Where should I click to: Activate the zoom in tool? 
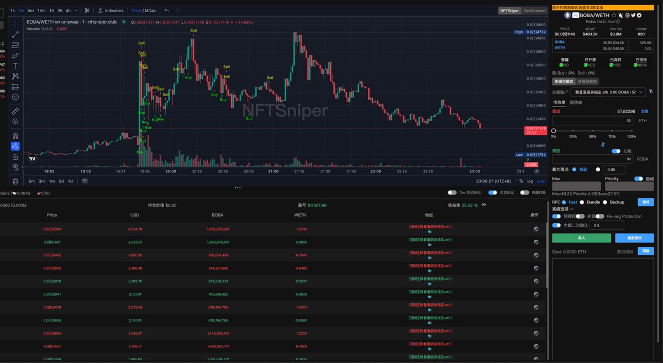tap(15, 121)
